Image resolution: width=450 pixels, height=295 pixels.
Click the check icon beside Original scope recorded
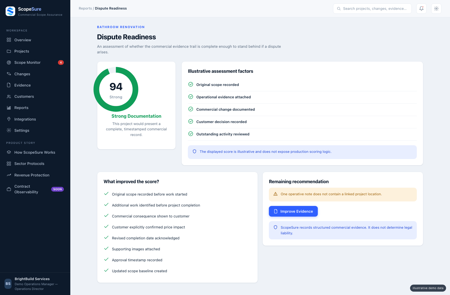tap(191, 84)
